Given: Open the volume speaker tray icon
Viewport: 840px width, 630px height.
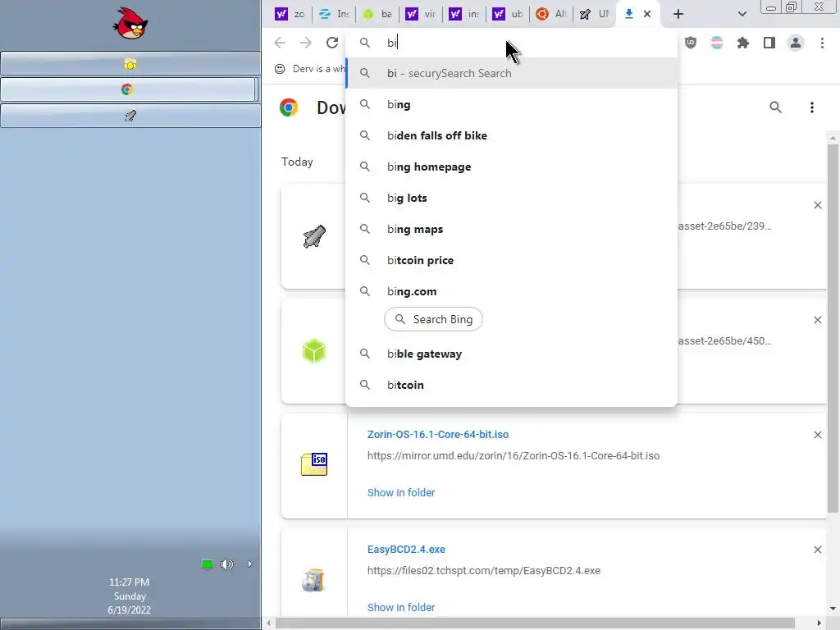Looking at the screenshot, I should point(227,564).
